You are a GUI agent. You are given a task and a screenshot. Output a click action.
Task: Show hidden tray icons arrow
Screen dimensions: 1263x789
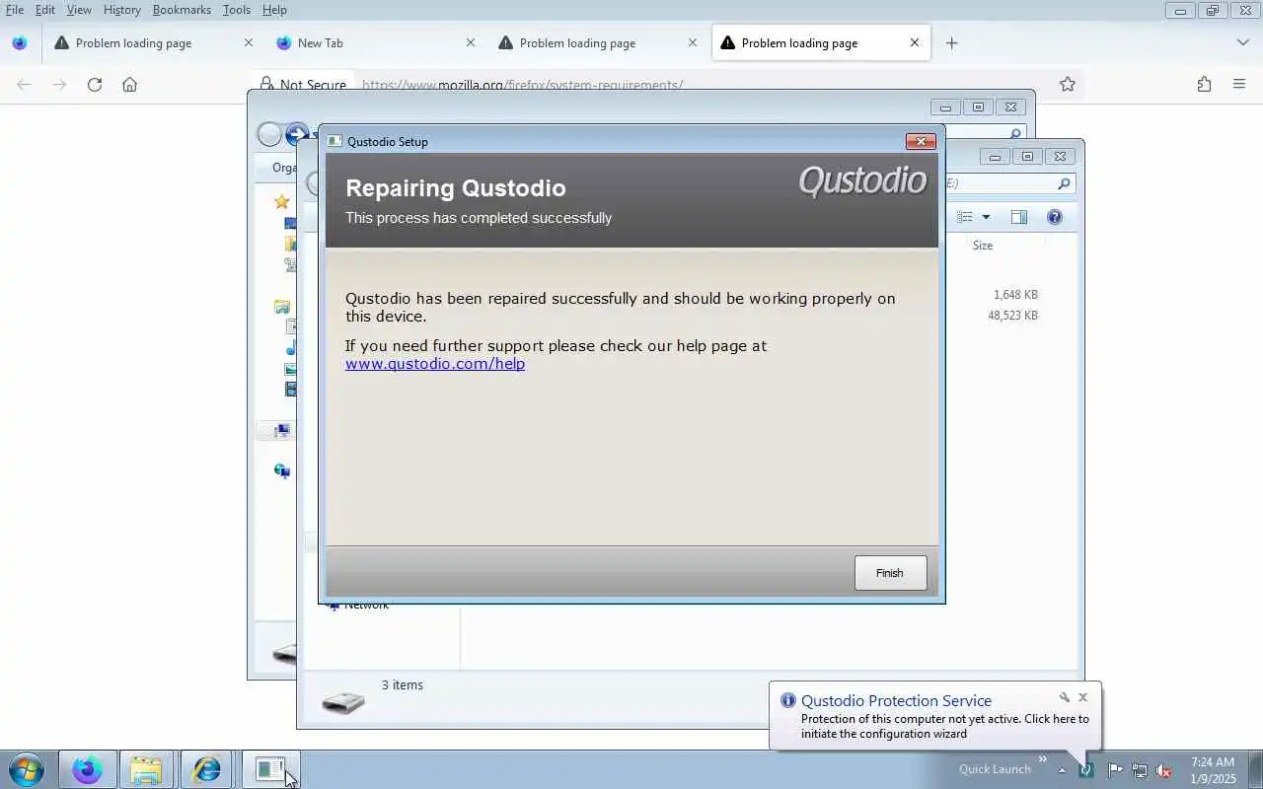tap(1062, 770)
